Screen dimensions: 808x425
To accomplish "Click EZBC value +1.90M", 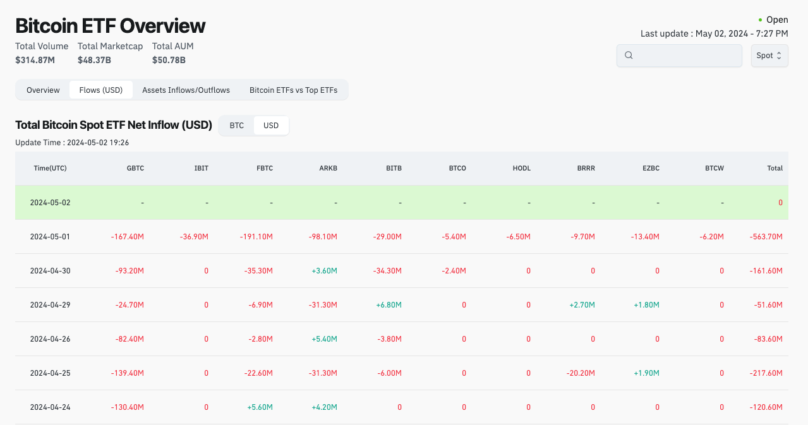I will [647, 373].
